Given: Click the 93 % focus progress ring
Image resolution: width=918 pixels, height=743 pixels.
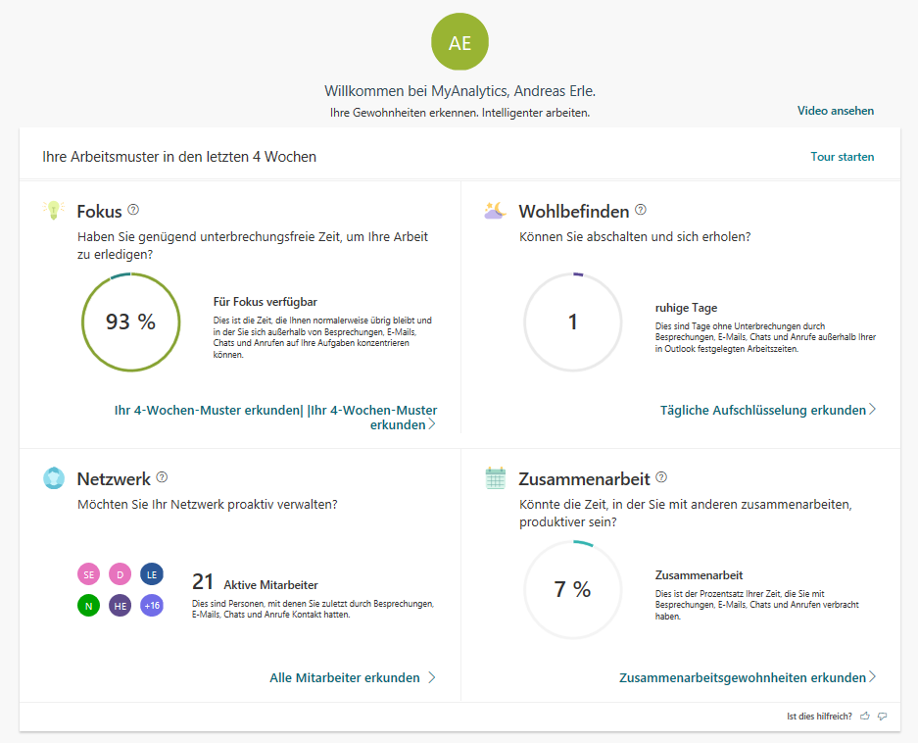Looking at the screenshot, I should (130, 322).
